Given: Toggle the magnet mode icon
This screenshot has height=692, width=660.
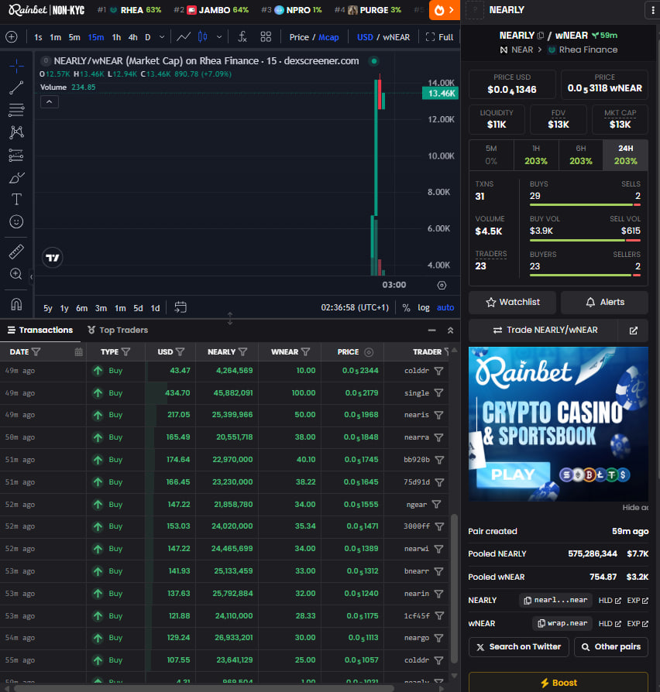Looking at the screenshot, I should coord(16,304).
